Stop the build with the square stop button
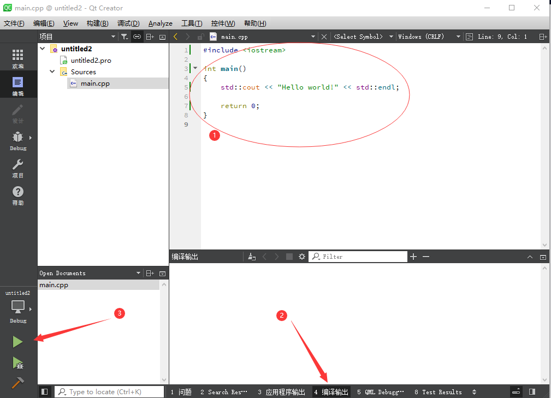551x398 pixels. coord(289,257)
